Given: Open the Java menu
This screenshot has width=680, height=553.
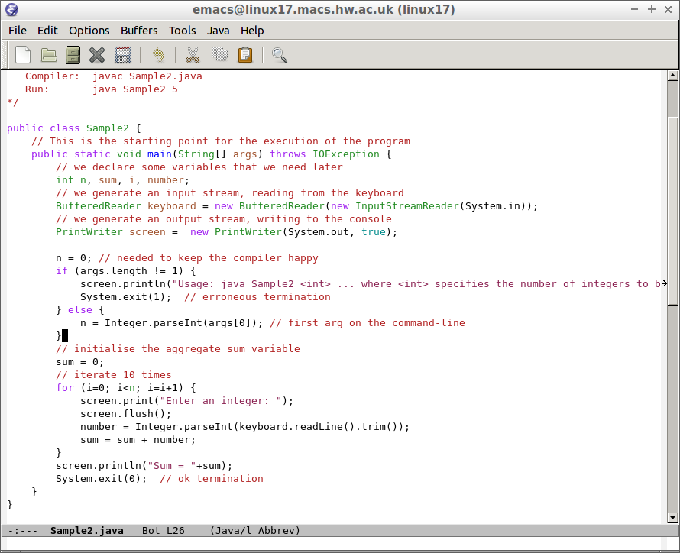Looking at the screenshot, I should (218, 31).
